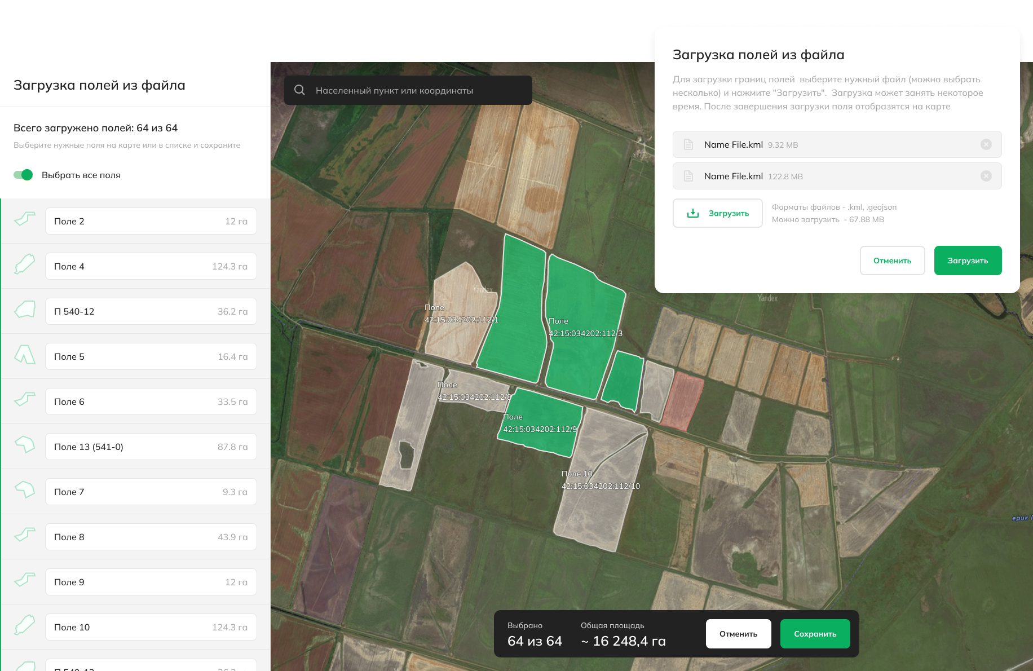The width and height of the screenshot is (1033, 671).
Task: Click the shape icon beside Поле 8
Action: tap(25, 535)
